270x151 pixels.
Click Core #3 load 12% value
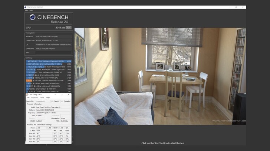67,141
